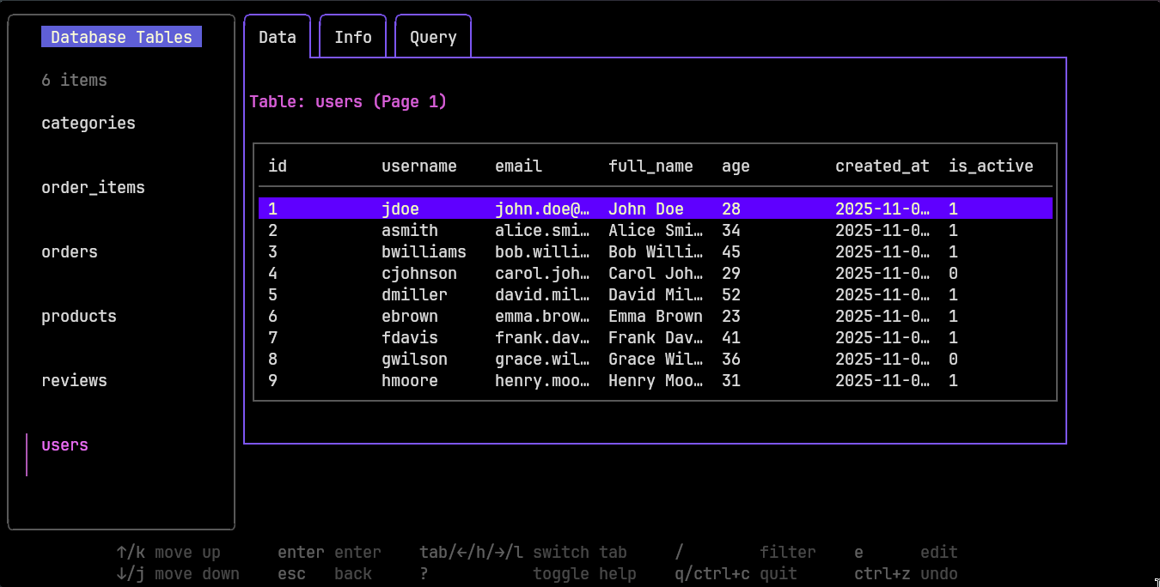Select the products table
This screenshot has height=587, width=1160.
[79, 316]
